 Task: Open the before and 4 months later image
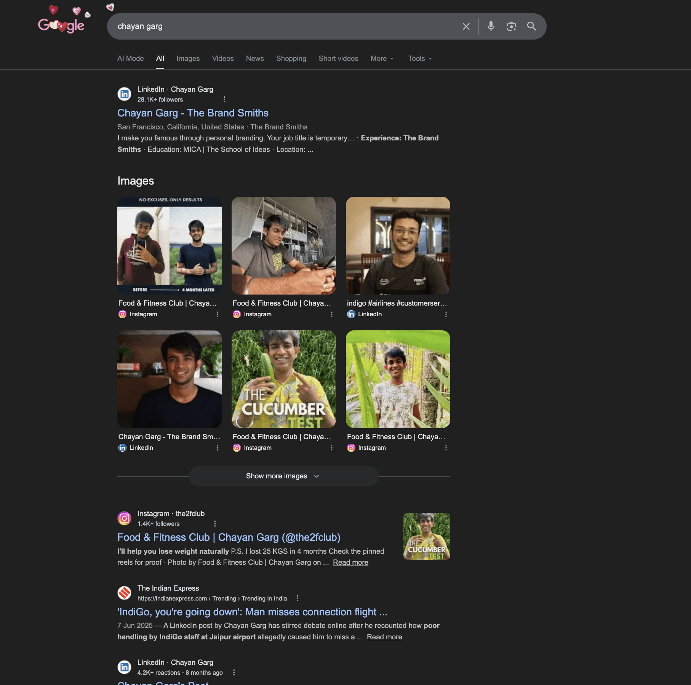click(x=170, y=245)
